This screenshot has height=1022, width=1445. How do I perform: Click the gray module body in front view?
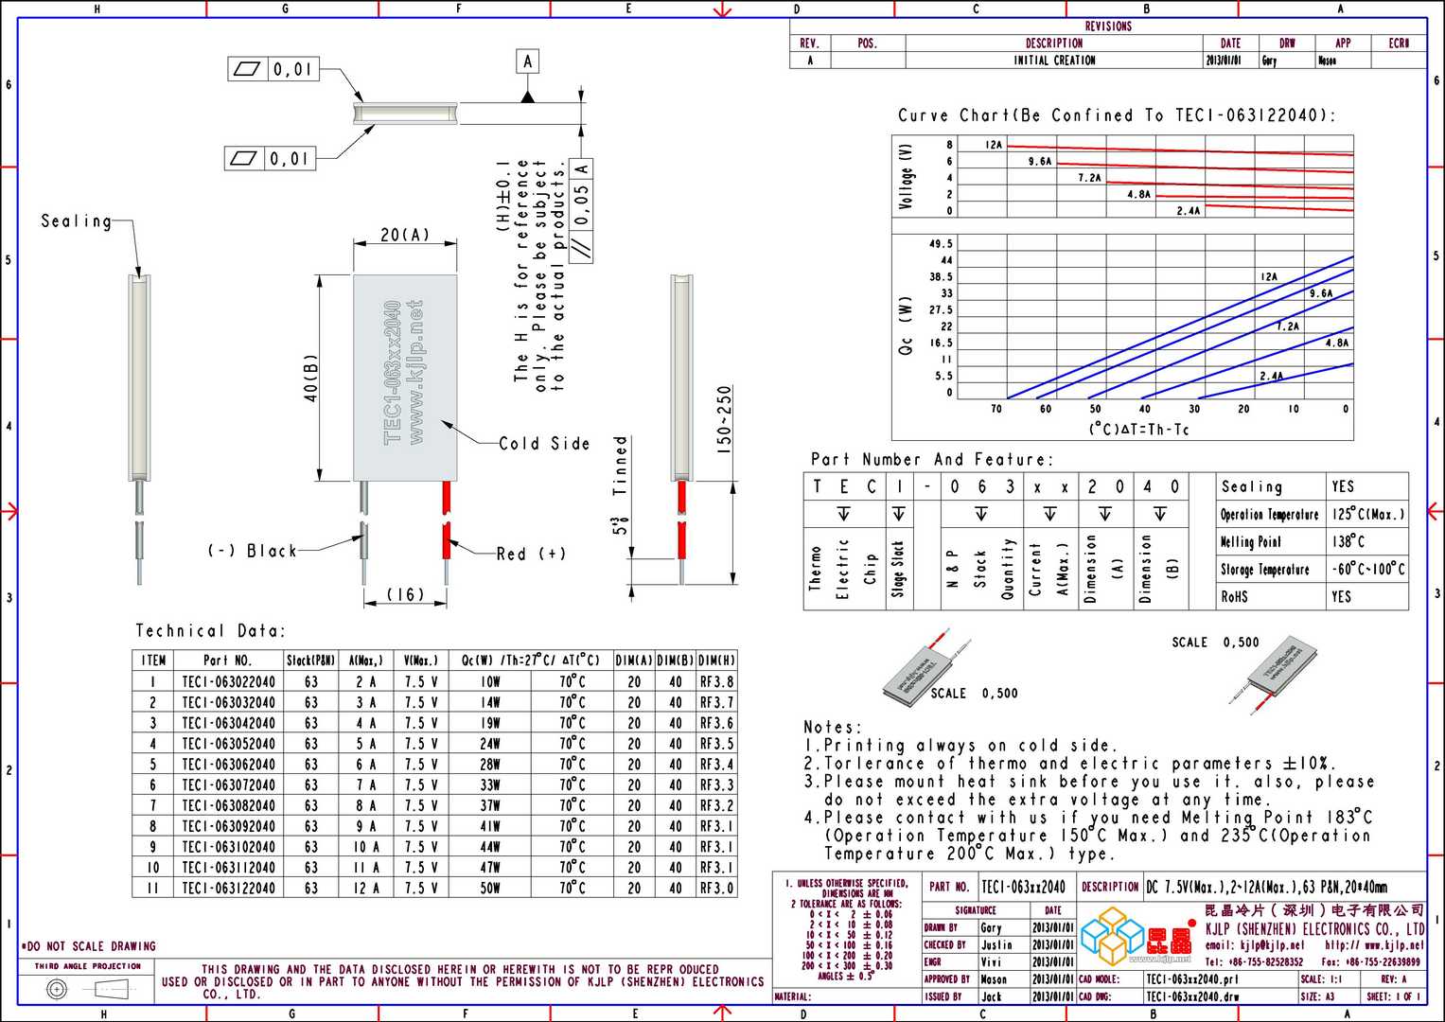pyautogui.click(x=405, y=379)
